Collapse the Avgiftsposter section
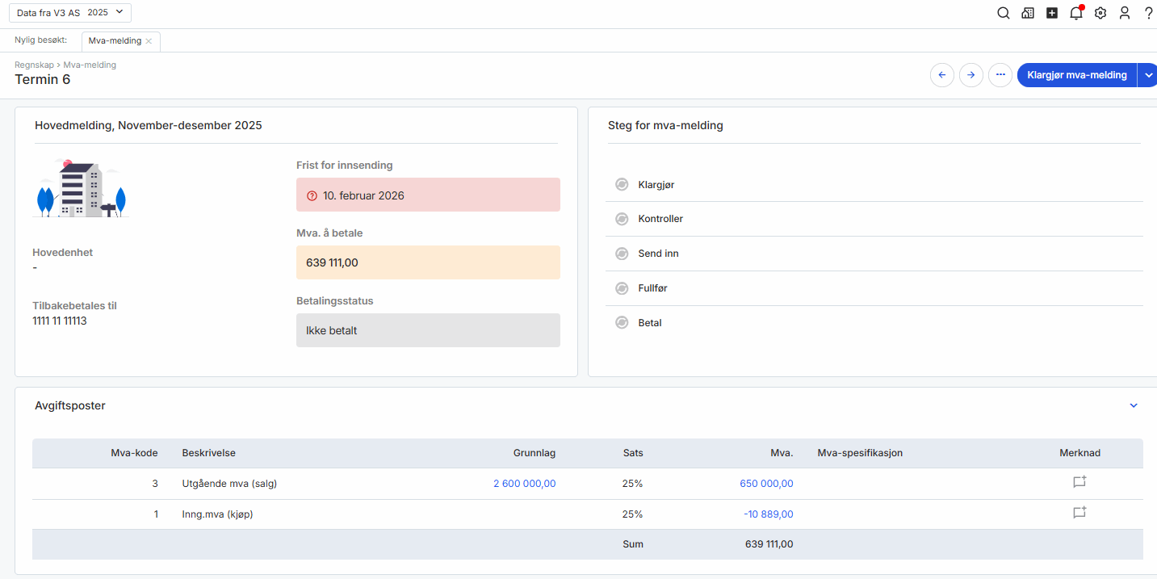 1134,405
